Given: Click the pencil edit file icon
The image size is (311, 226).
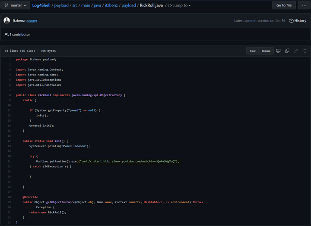Looking at the screenshot, I should click(x=296, y=51).
